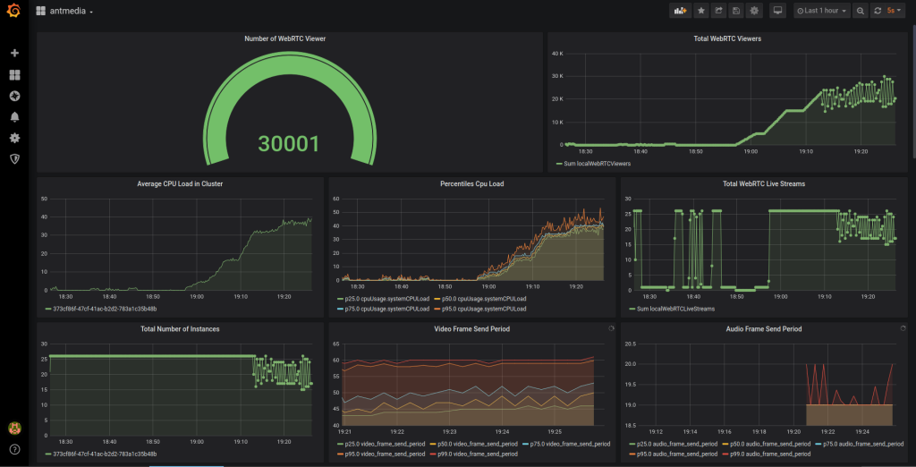Toggle p50.0 video_frame_send_period legend series
The width and height of the screenshot is (916, 467).
click(x=476, y=445)
